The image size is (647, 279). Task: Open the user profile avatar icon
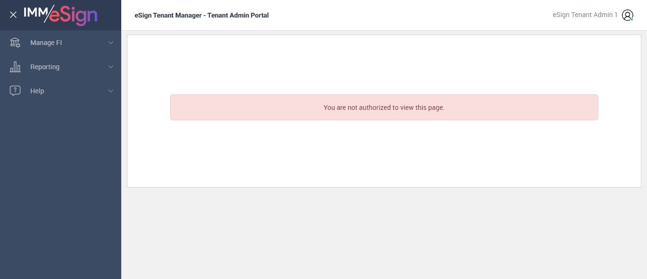(x=627, y=15)
